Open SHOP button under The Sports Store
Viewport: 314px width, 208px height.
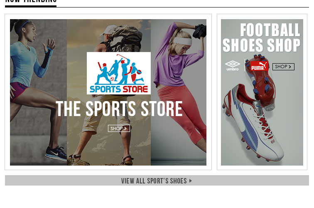pos(119,129)
